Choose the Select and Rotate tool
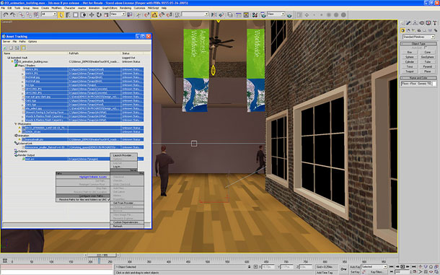 pos(99,14)
